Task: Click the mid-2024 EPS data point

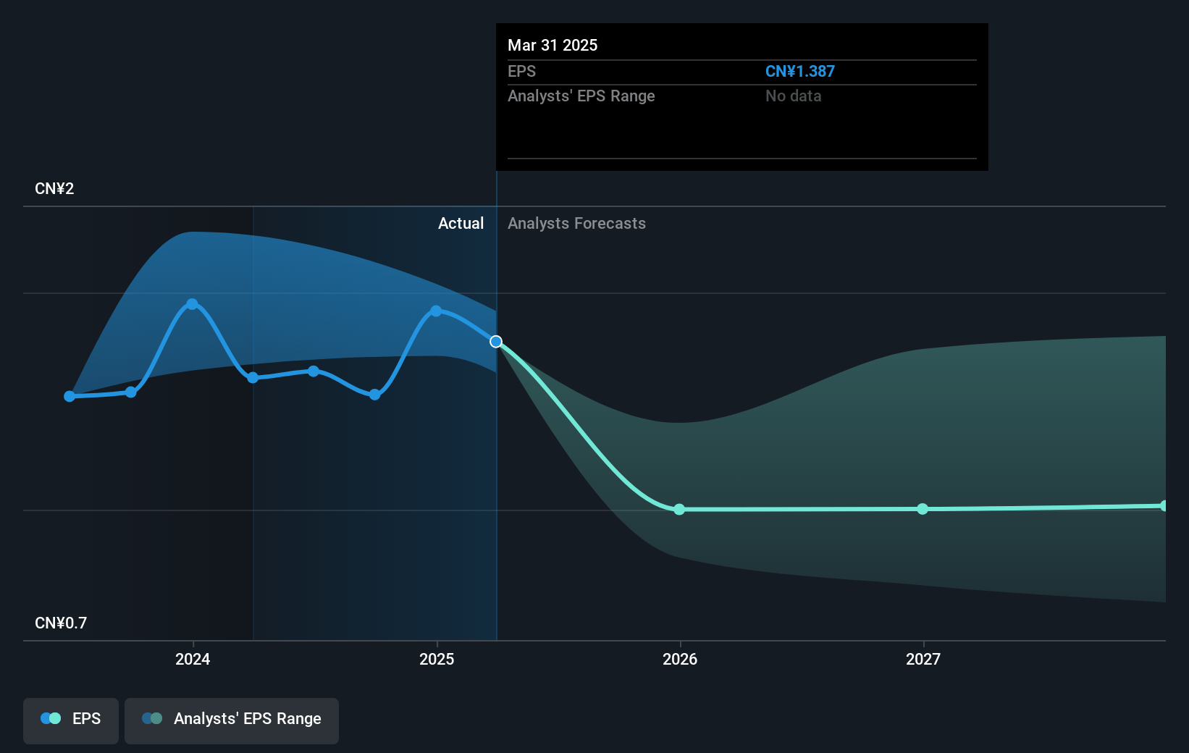Action: [314, 371]
